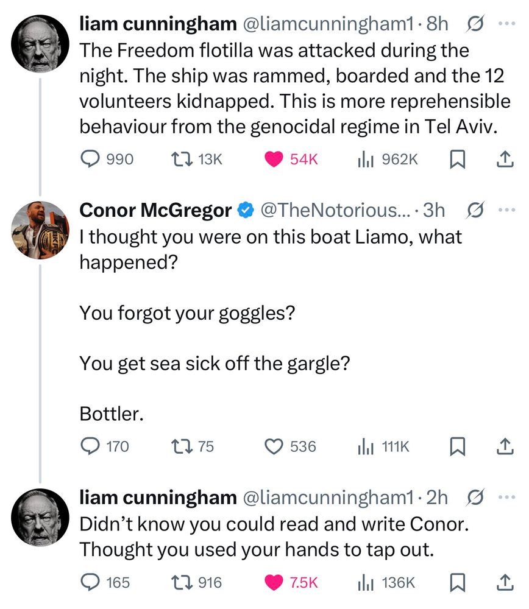Bookmark the Freedom flotilla tweet
This screenshot has height=609, width=529.
pos(456,159)
